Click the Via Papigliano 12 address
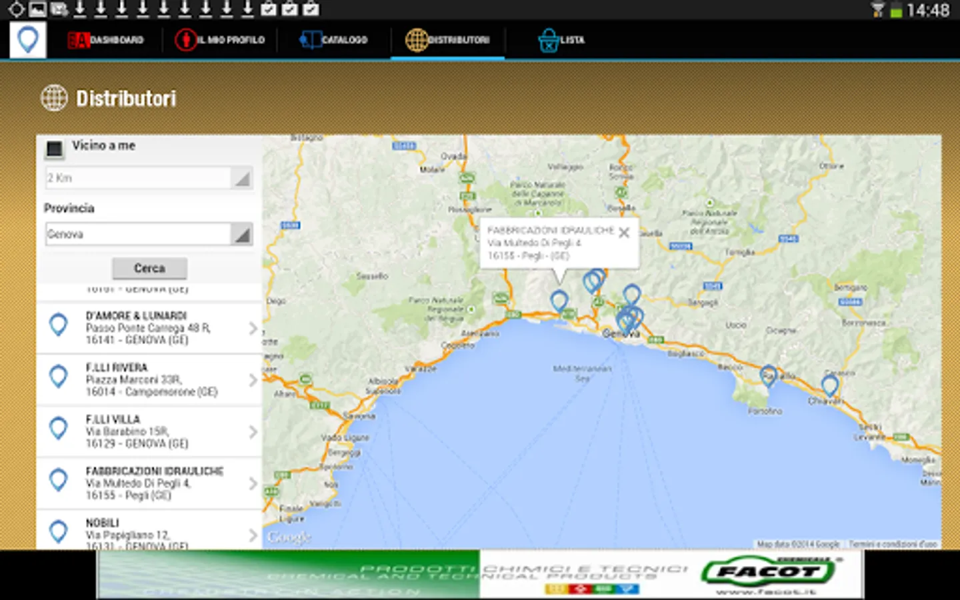 point(128,535)
